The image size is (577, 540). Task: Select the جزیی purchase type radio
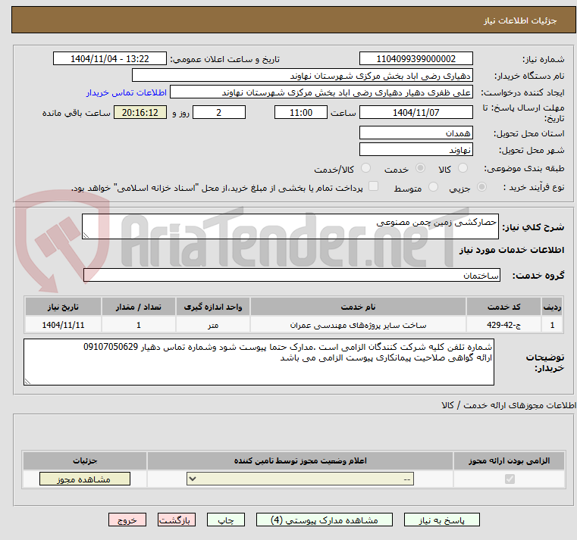481,187
